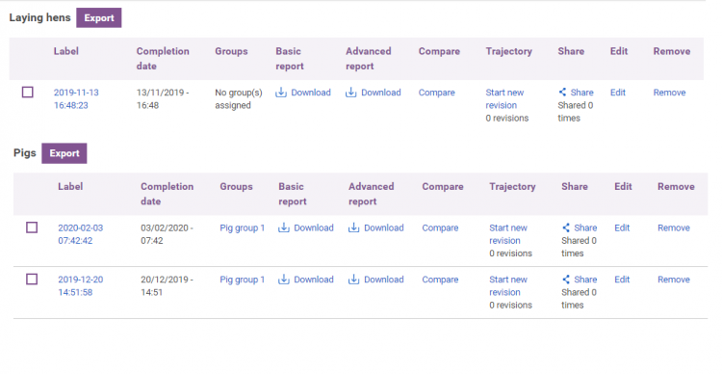The image size is (722, 374).
Task: Click '0 revisions' text in the Laying hens row
Action: (507, 118)
